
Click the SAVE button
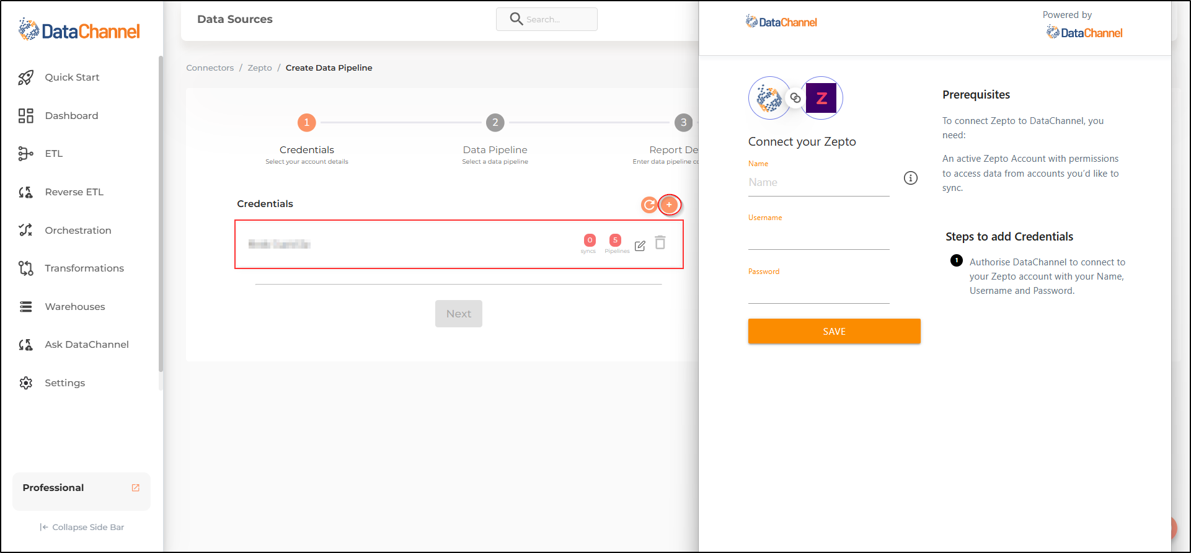point(834,331)
